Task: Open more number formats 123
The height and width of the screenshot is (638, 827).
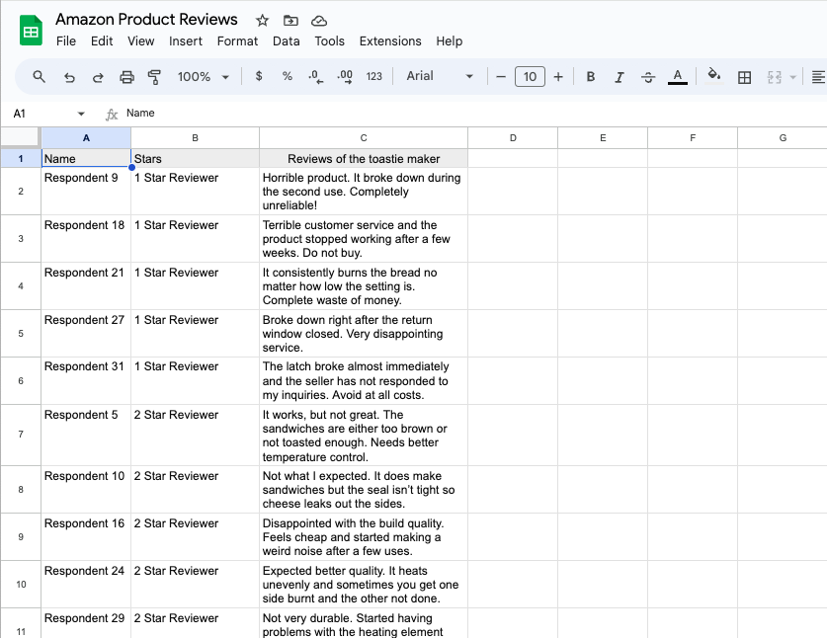Action: click(373, 76)
